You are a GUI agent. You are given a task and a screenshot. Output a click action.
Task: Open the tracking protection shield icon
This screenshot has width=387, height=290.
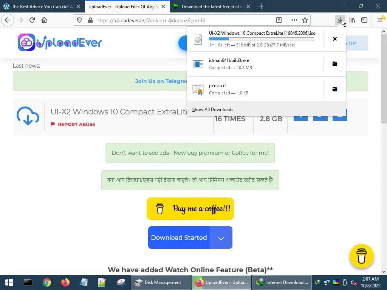tap(79, 20)
